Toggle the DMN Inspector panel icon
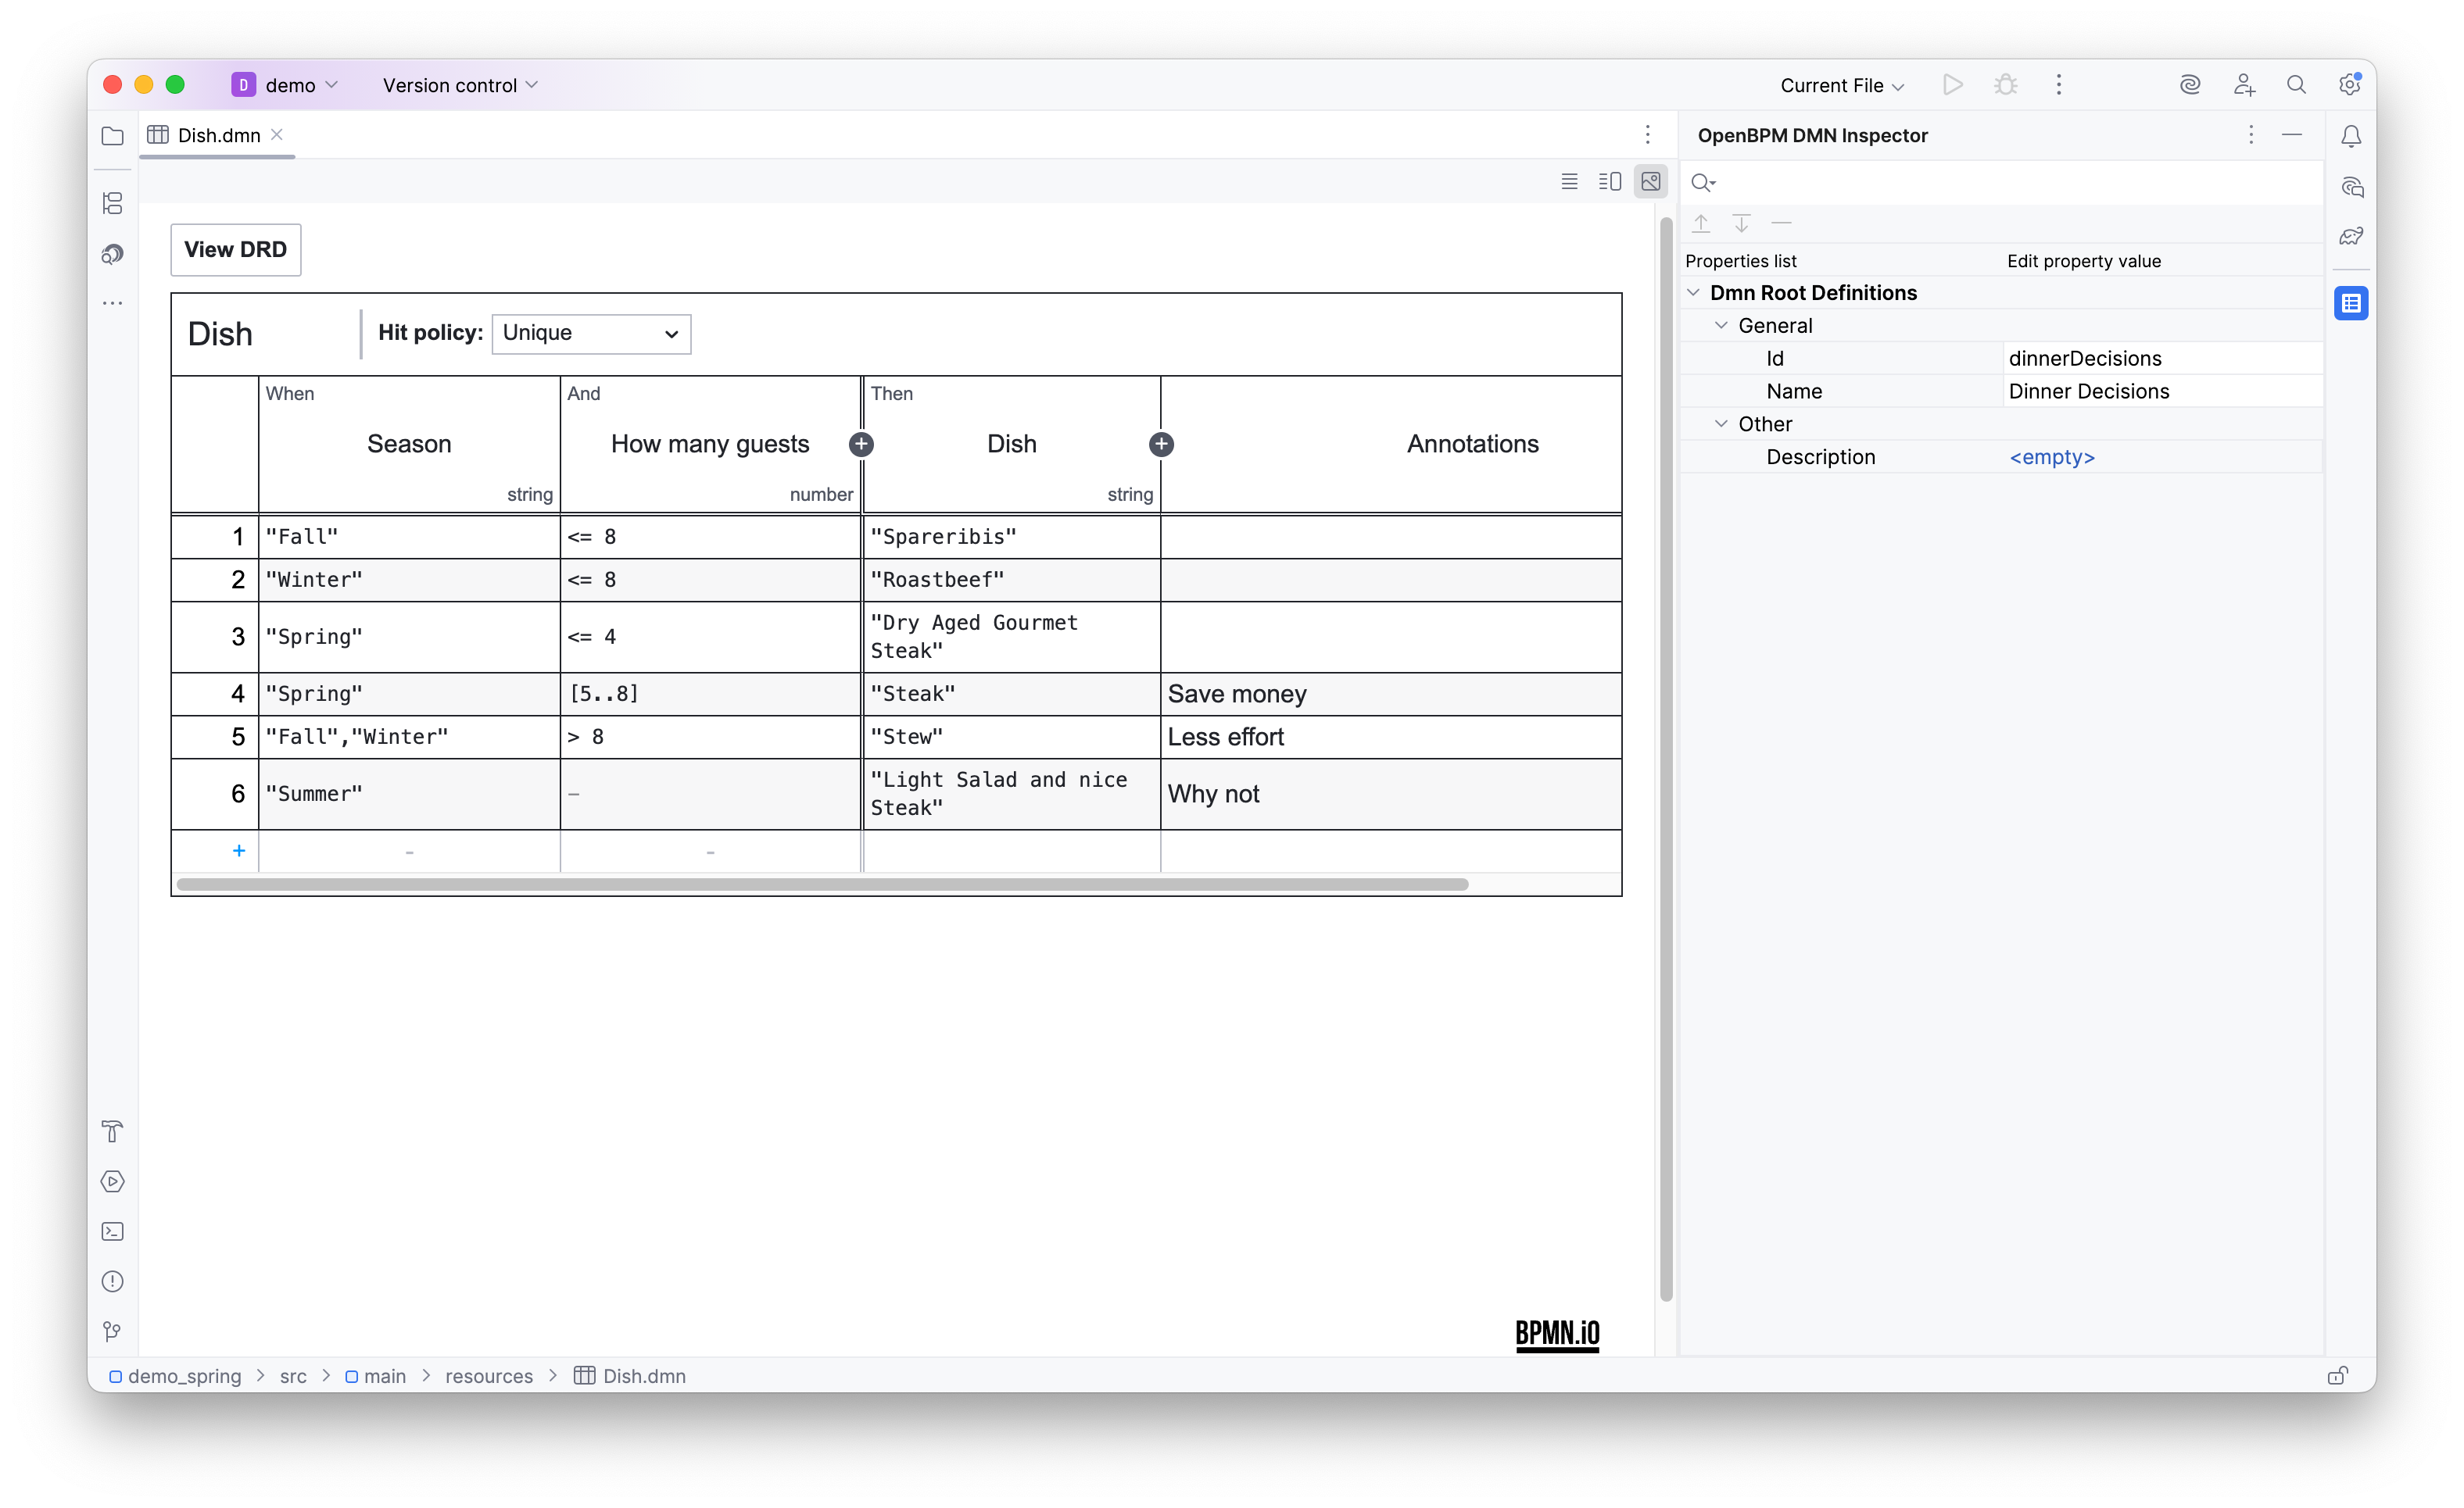 point(2351,303)
